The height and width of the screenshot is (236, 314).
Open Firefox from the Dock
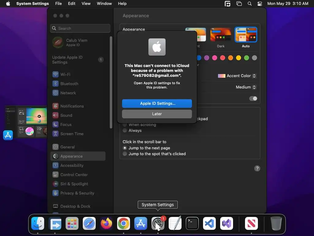click(106, 223)
